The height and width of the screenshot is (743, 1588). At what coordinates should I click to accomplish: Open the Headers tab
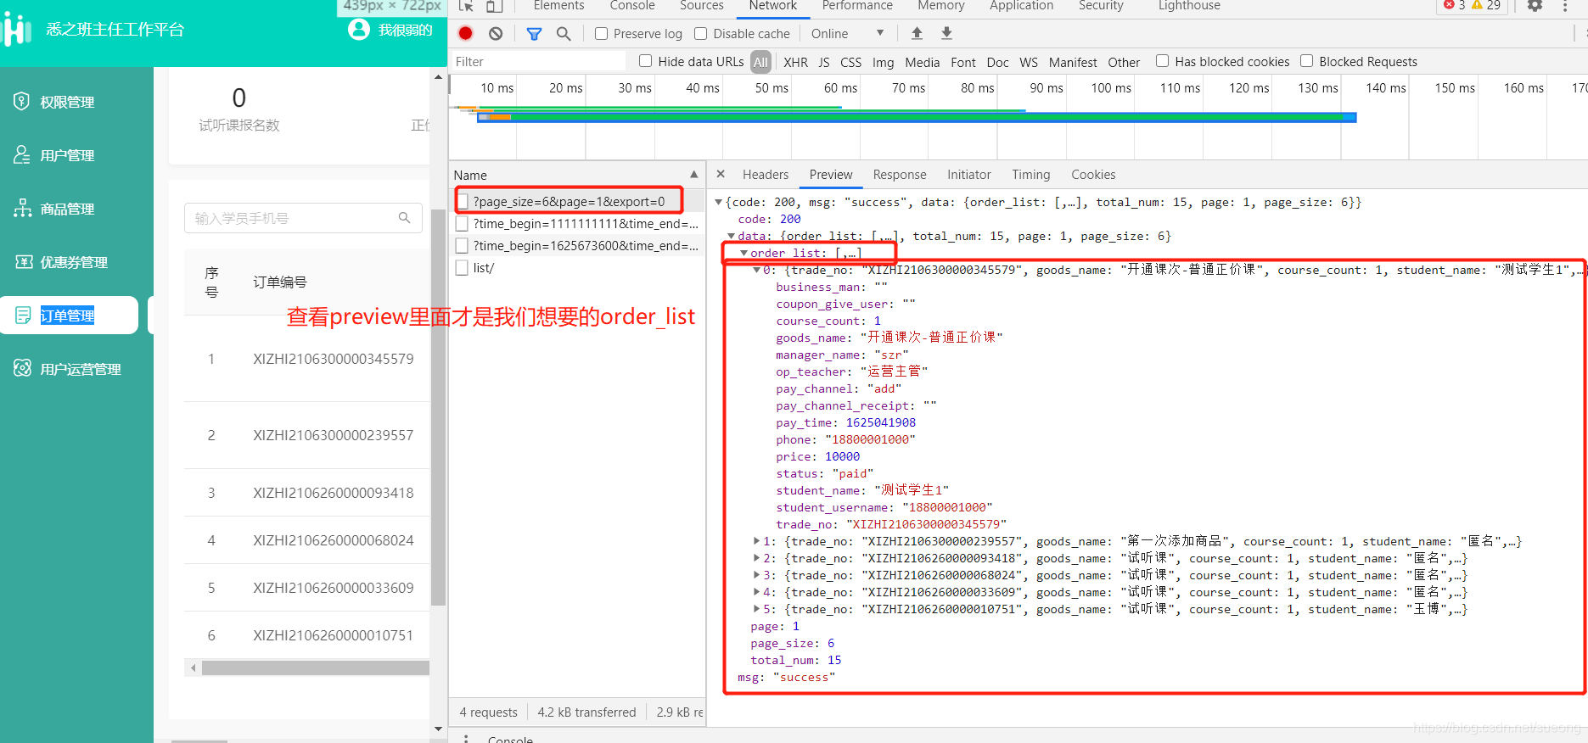[x=766, y=175]
